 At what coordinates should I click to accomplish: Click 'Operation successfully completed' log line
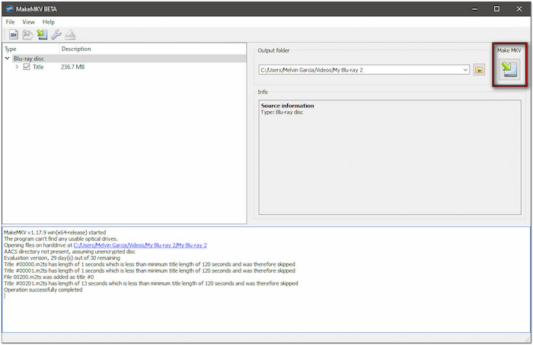coord(43,289)
